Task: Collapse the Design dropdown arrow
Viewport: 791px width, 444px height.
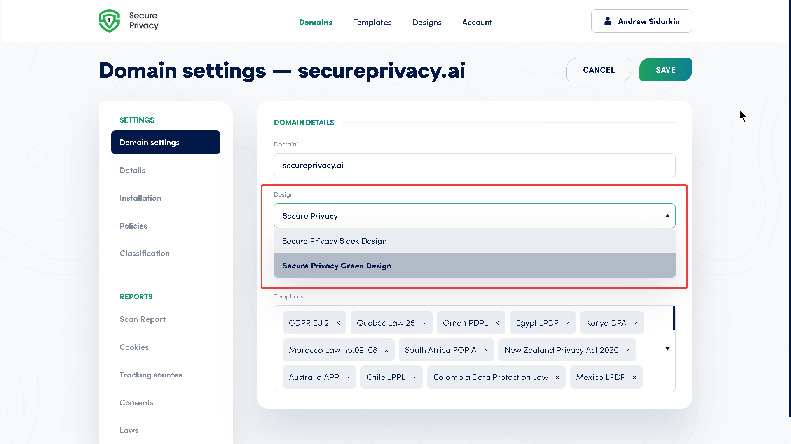Action: tap(667, 215)
